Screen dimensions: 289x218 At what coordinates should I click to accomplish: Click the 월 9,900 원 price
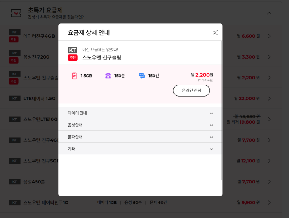[x=249, y=203]
